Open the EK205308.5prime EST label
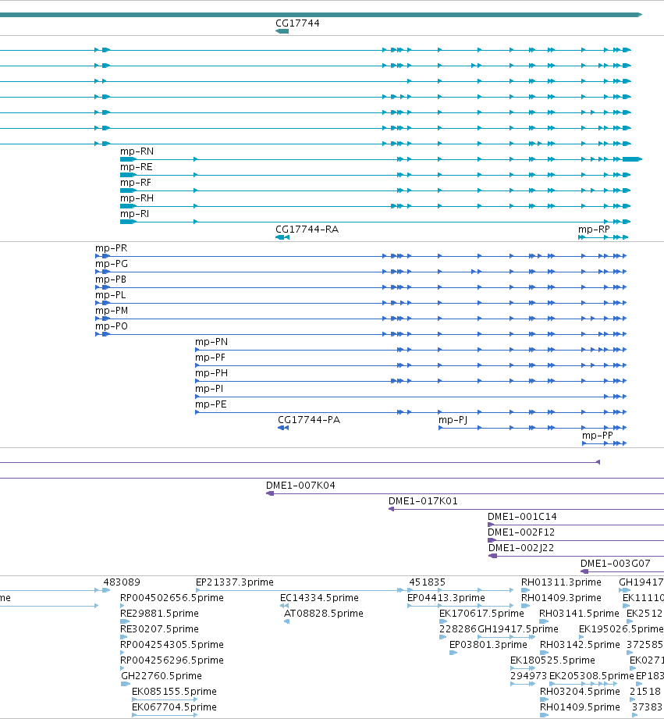This screenshot has width=664, height=719. click(591, 675)
